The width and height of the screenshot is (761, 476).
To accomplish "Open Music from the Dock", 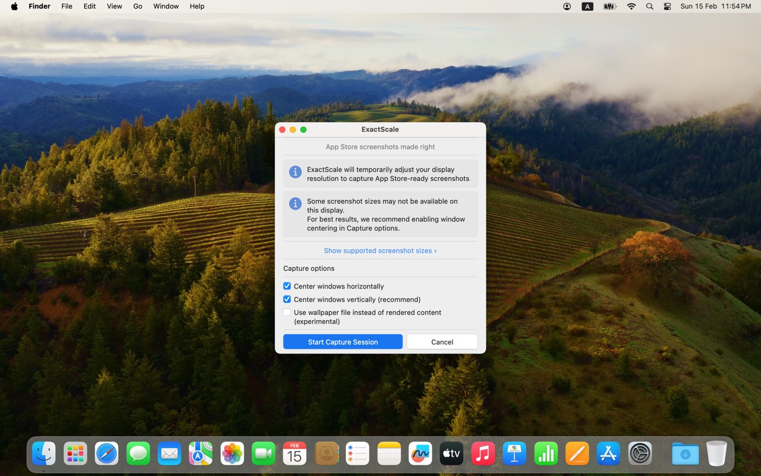I will tap(483, 454).
